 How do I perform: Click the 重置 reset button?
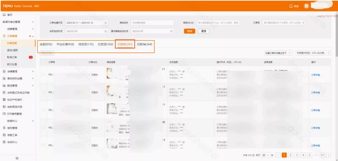coord(203,31)
